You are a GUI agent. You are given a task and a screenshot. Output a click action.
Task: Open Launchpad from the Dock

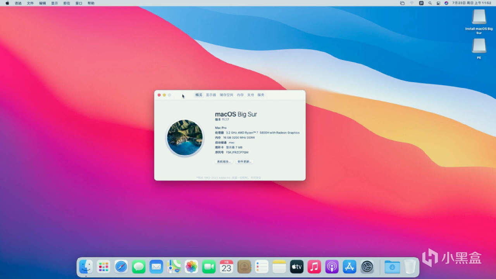[x=103, y=267]
